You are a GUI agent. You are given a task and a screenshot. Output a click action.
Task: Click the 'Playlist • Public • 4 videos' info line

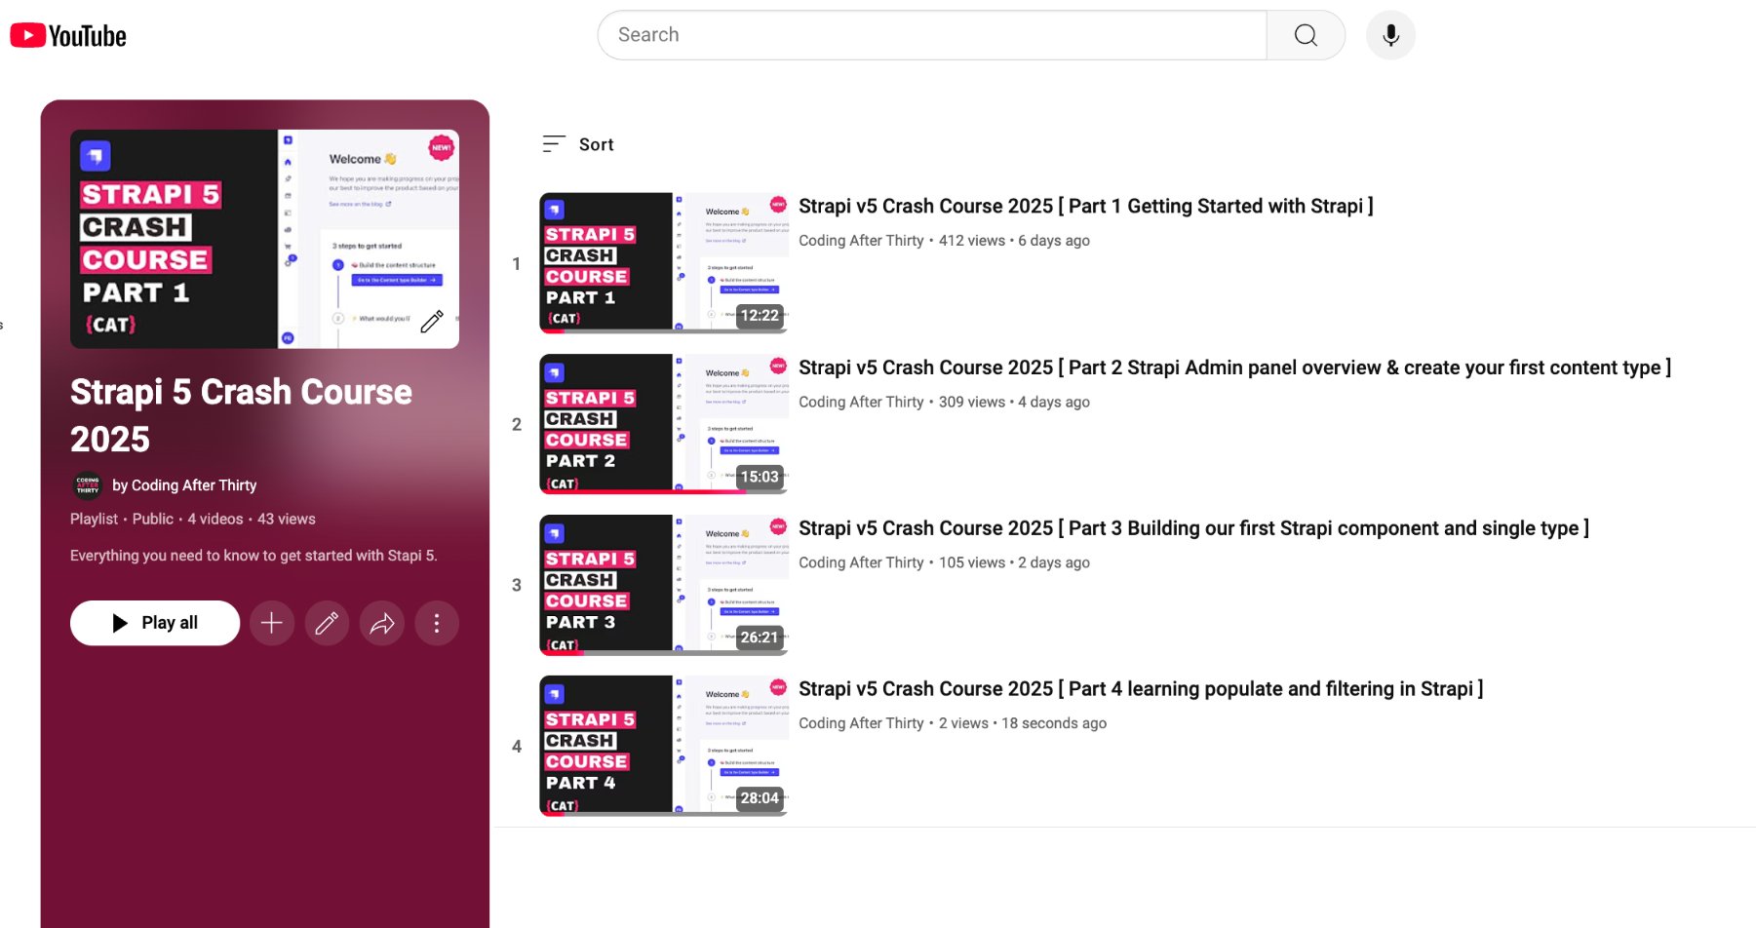pyautogui.click(x=193, y=520)
